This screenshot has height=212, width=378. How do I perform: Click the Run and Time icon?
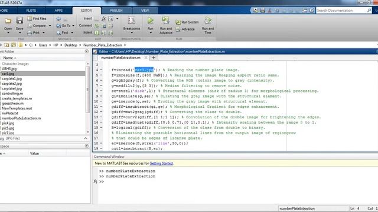[x=208, y=21]
